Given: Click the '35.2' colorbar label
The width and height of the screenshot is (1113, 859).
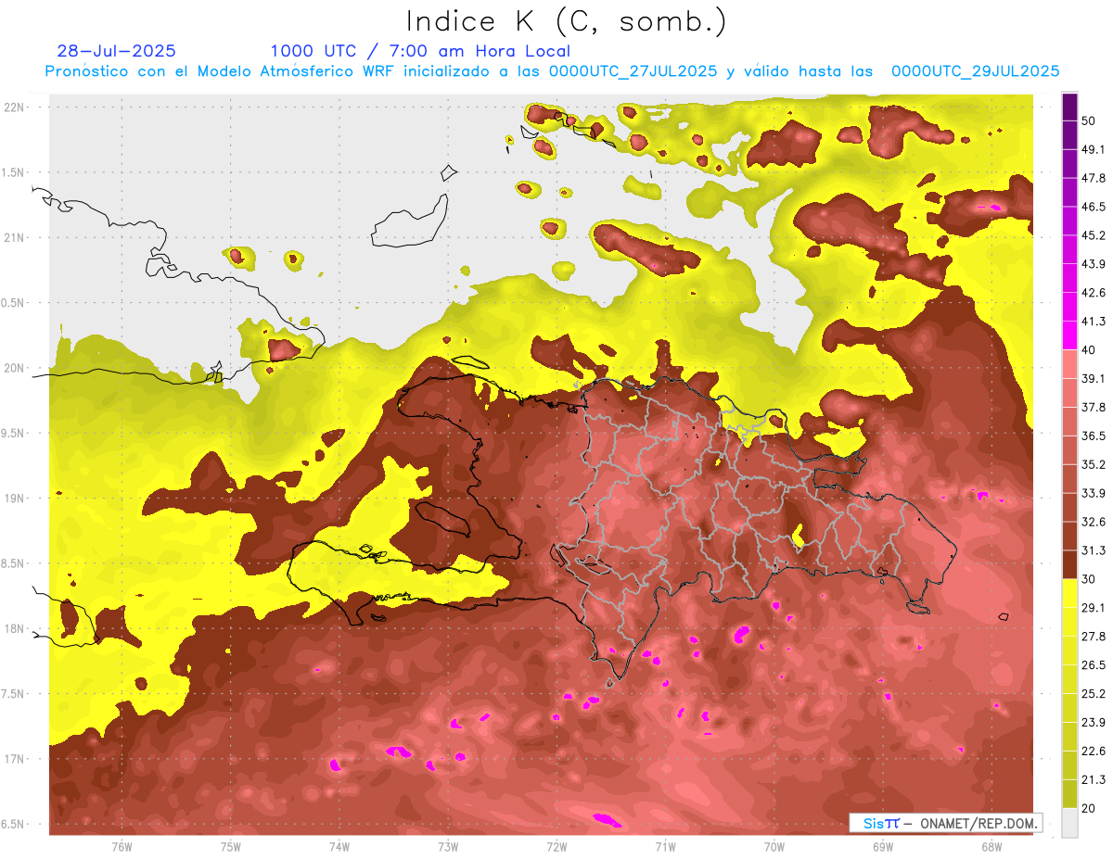Looking at the screenshot, I should pyautogui.click(x=1094, y=464).
